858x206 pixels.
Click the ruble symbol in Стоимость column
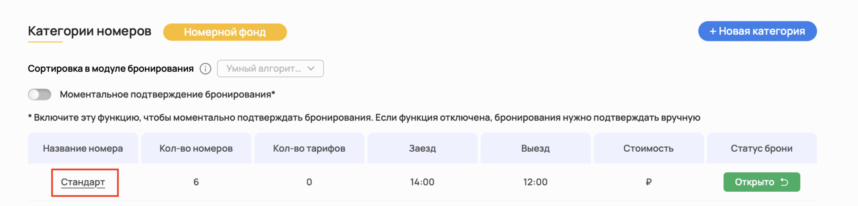pyautogui.click(x=648, y=182)
